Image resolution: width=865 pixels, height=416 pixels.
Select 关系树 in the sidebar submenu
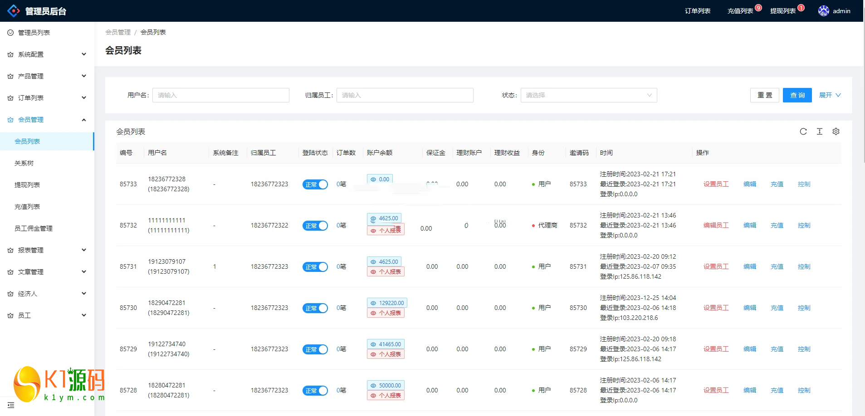click(x=24, y=163)
